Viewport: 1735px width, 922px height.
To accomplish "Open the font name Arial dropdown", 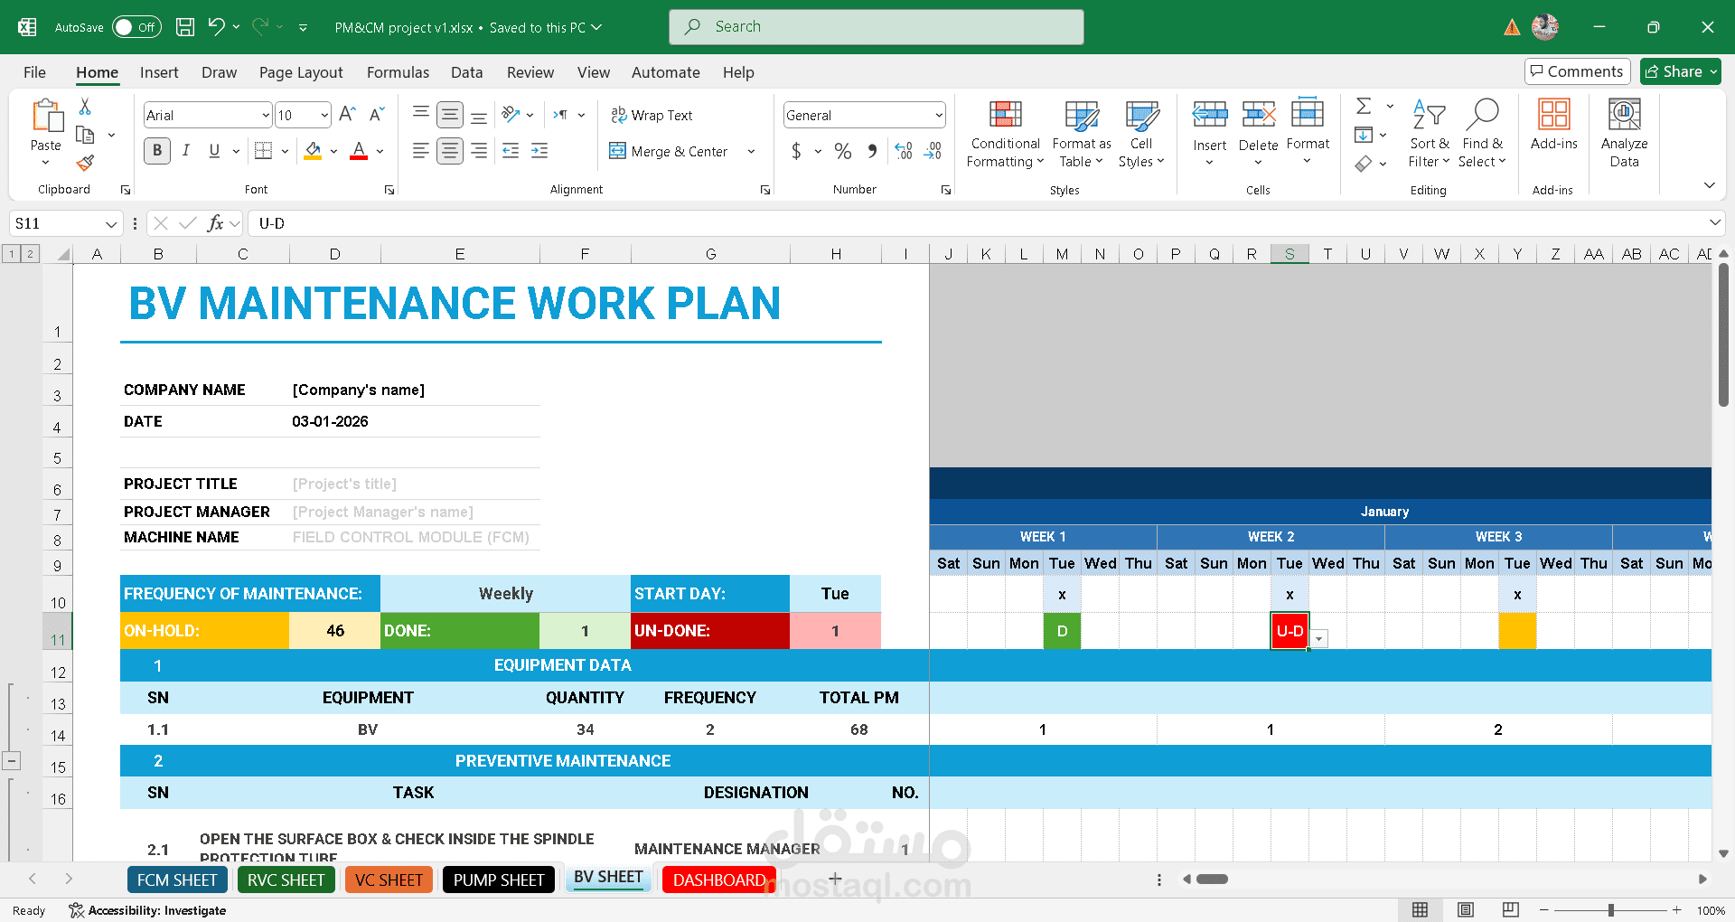I will point(266,115).
